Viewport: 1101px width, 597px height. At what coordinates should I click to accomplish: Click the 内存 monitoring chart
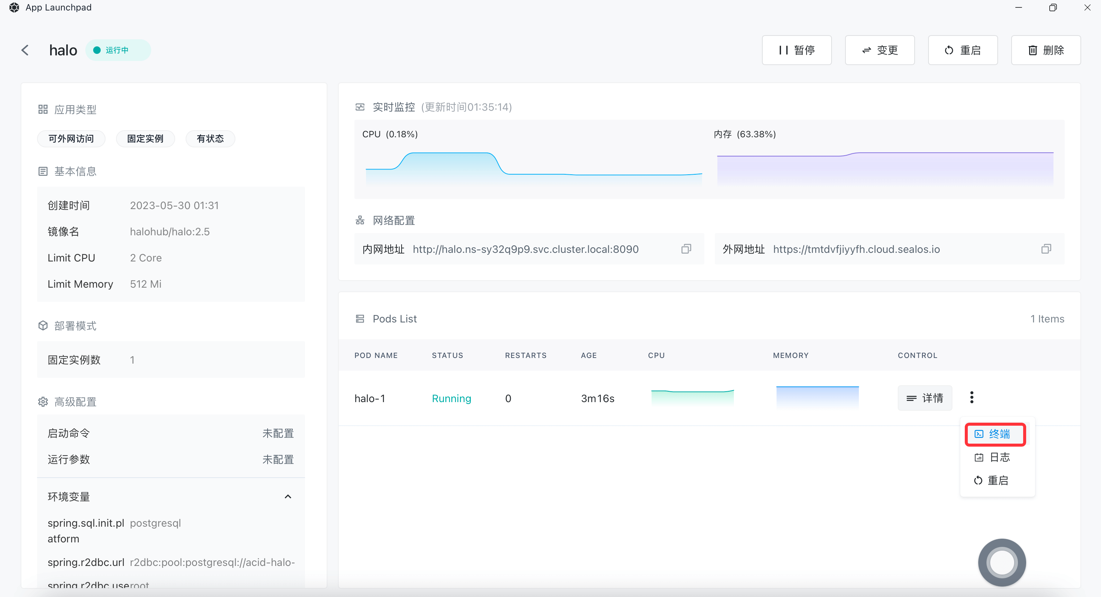pos(885,167)
